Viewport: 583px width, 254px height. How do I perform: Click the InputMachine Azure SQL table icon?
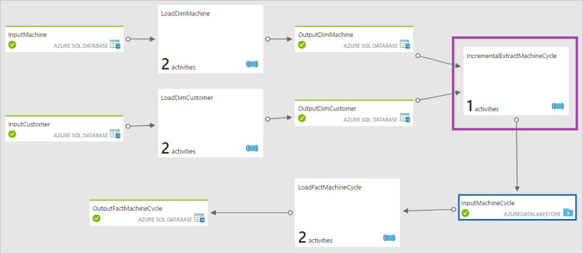pyautogui.click(x=115, y=45)
